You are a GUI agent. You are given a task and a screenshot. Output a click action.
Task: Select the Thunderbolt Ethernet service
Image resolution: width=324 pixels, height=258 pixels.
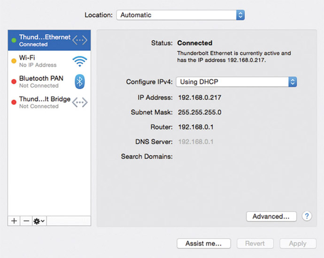(49, 40)
